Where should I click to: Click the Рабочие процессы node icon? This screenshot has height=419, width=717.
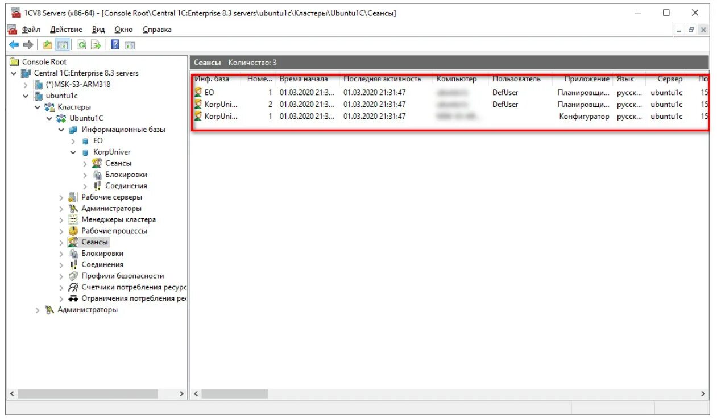click(73, 231)
